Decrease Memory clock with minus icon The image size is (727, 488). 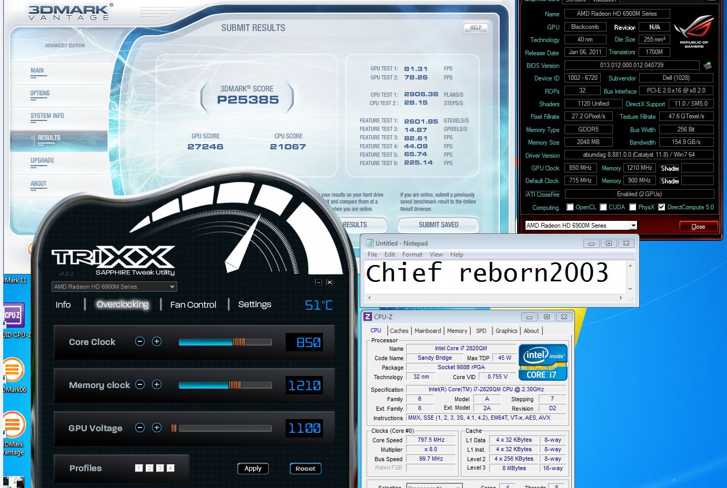pos(140,384)
